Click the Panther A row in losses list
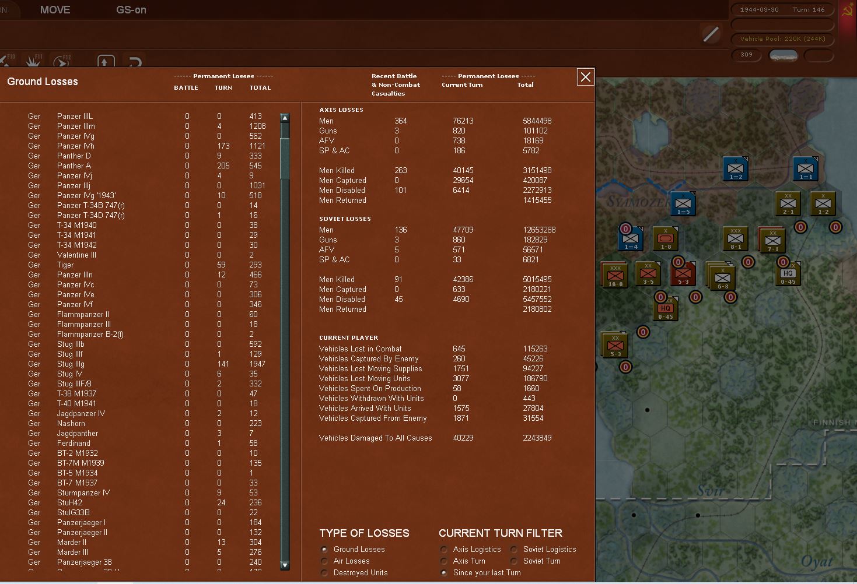The width and height of the screenshot is (857, 584). pyautogui.click(x=147, y=166)
